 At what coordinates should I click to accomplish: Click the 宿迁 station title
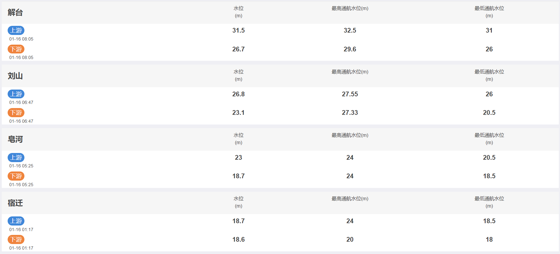click(15, 203)
